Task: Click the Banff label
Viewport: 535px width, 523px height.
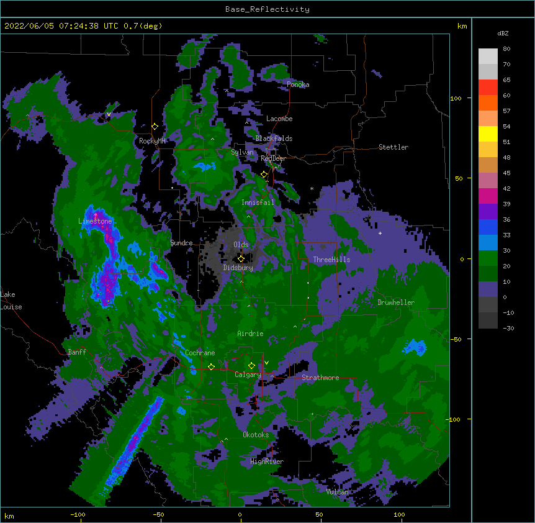Action: pos(77,352)
